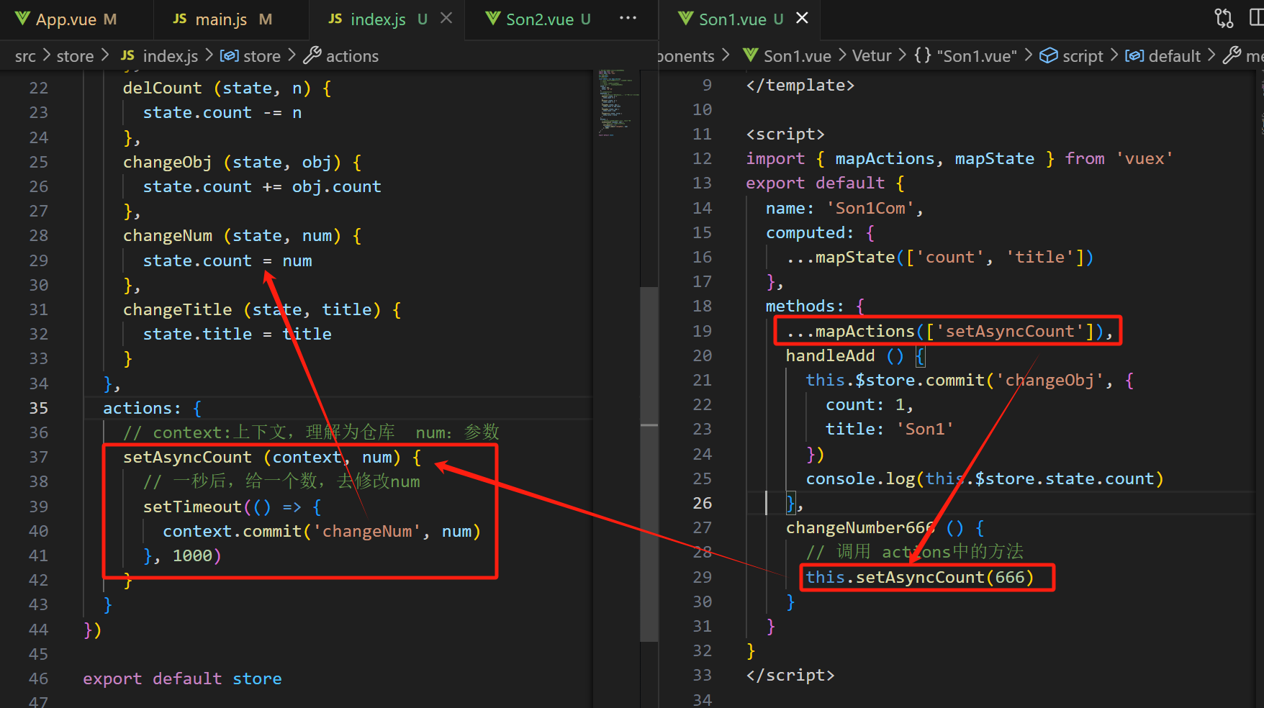Close the index.js tab
Image resolution: width=1264 pixels, height=708 pixels.
(446, 18)
